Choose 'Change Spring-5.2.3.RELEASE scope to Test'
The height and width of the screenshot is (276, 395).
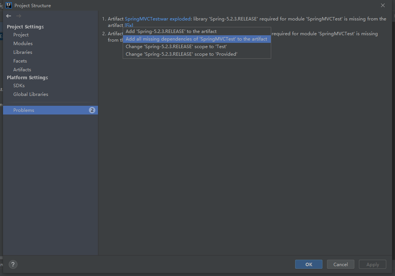(175, 46)
